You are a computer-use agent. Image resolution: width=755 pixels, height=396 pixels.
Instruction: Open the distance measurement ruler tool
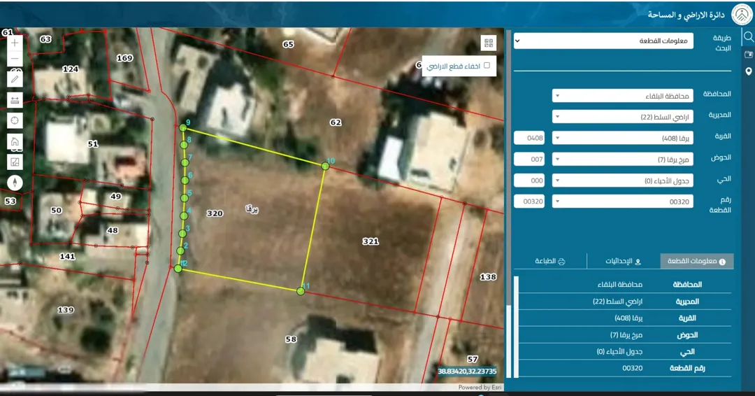15,100
